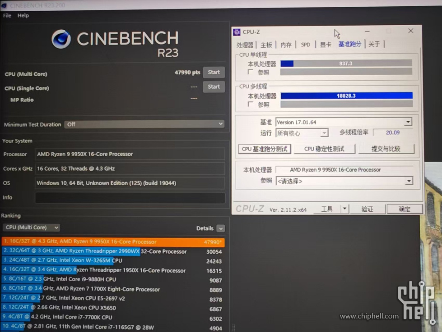Start the CPU Multi Core test

coord(214,72)
